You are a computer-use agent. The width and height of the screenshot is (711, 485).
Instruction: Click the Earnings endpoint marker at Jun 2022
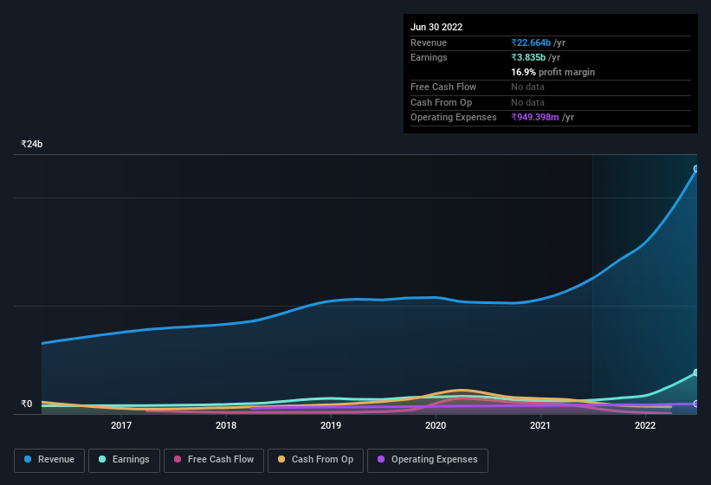click(696, 372)
